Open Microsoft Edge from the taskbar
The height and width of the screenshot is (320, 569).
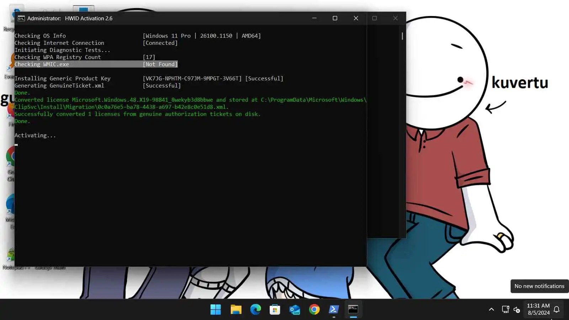255,310
